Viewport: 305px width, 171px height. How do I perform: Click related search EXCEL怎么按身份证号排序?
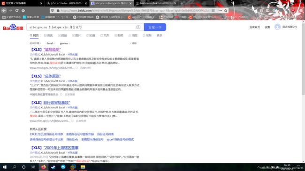(46, 134)
